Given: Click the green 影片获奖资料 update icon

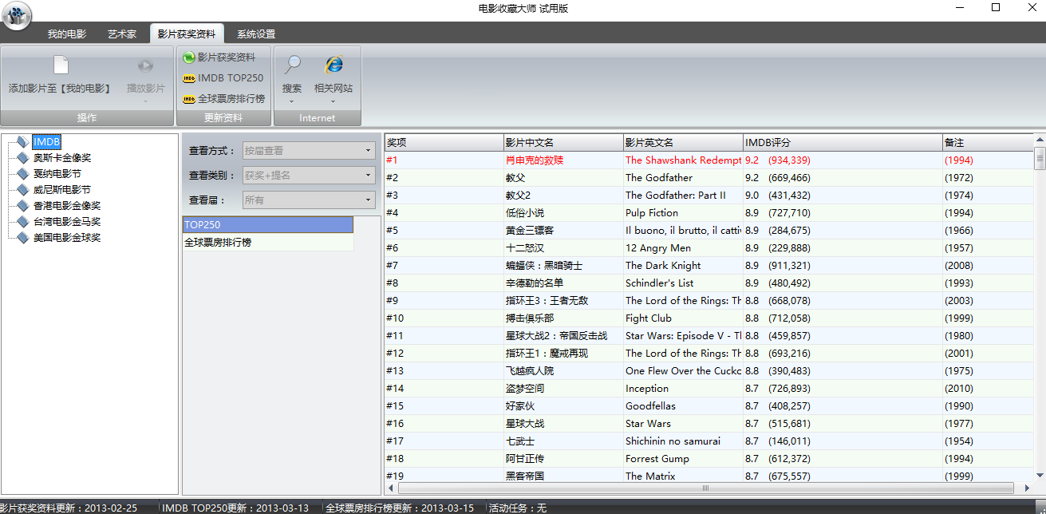Looking at the screenshot, I should coord(188,57).
